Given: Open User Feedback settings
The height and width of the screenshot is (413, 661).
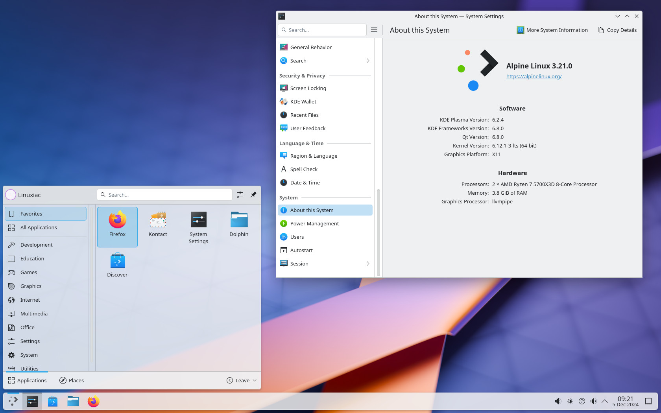Looking at the screenshot, I should (x=325, y=128).
